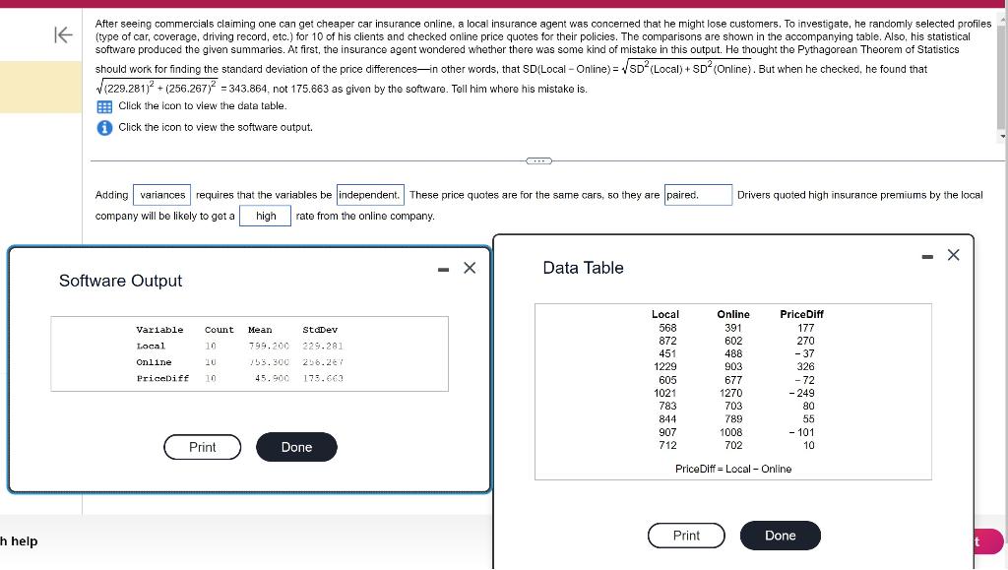Open the 'variances' answer dropdown

pyautogui.click(x=161, y=195)
